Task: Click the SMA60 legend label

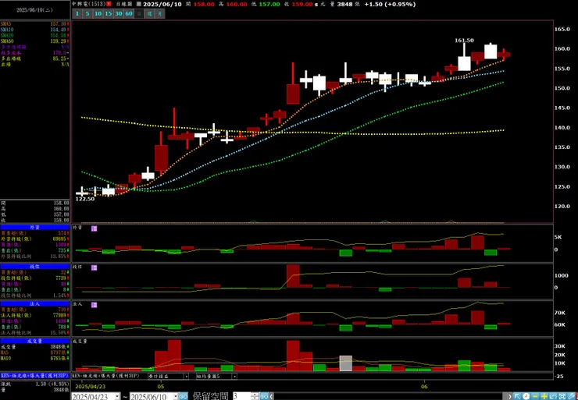Action: [7, 41]
